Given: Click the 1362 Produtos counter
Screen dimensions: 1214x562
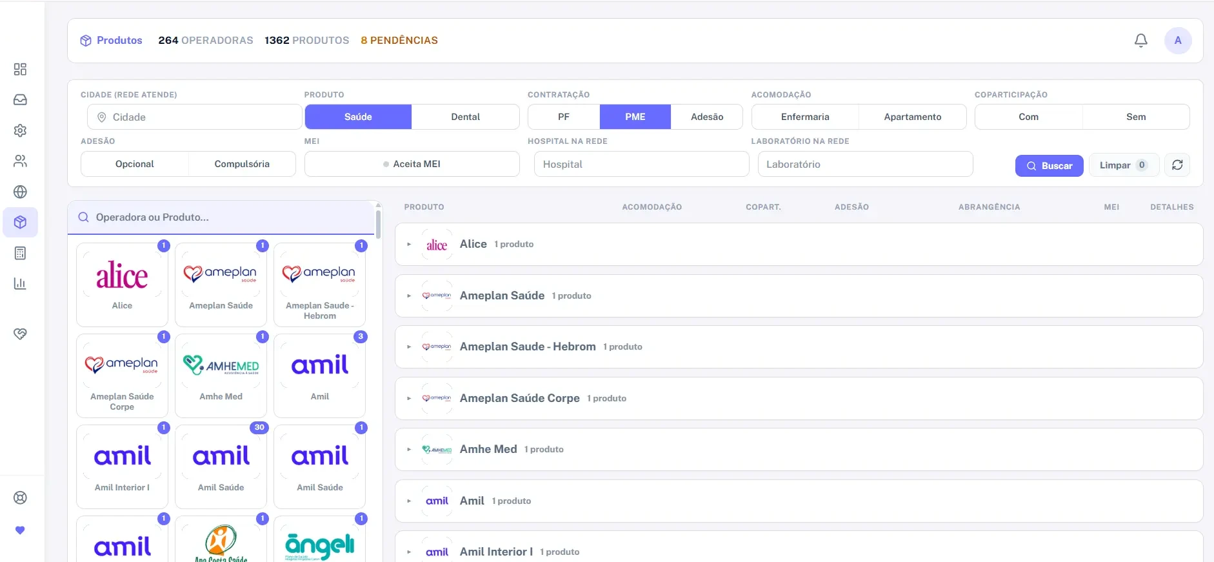Looking at the screenshot, I should (x=307, y=40).
